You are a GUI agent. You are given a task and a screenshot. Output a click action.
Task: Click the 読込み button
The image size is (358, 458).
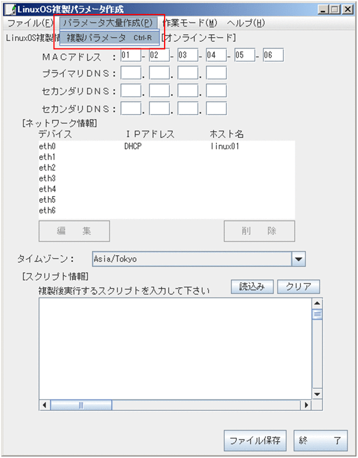[252, 287]
